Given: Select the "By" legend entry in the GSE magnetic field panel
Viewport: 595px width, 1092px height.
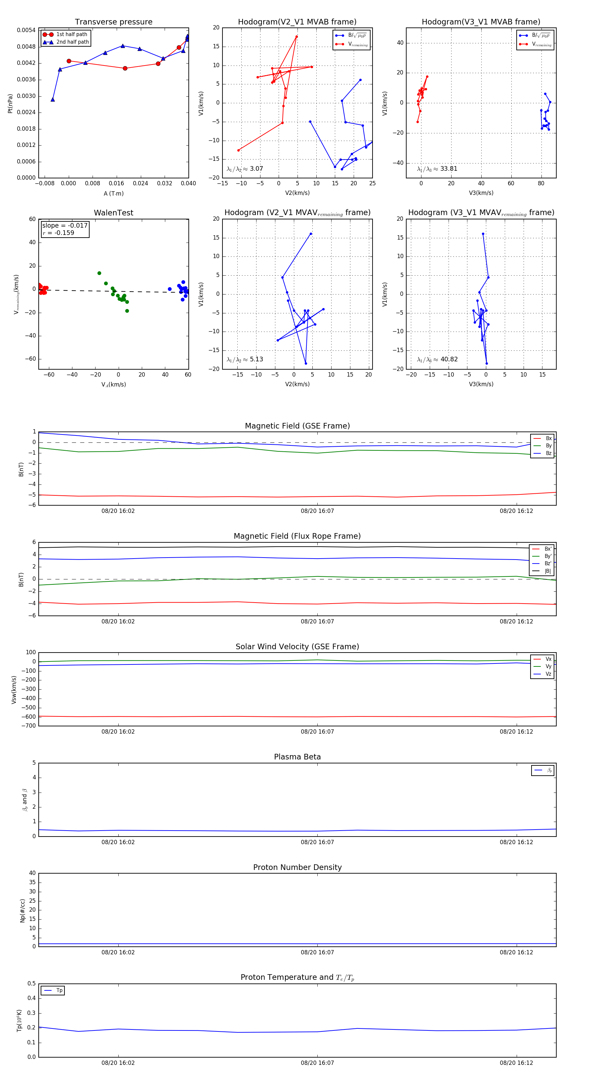Looking at the screenshot, I should [542, 445].
